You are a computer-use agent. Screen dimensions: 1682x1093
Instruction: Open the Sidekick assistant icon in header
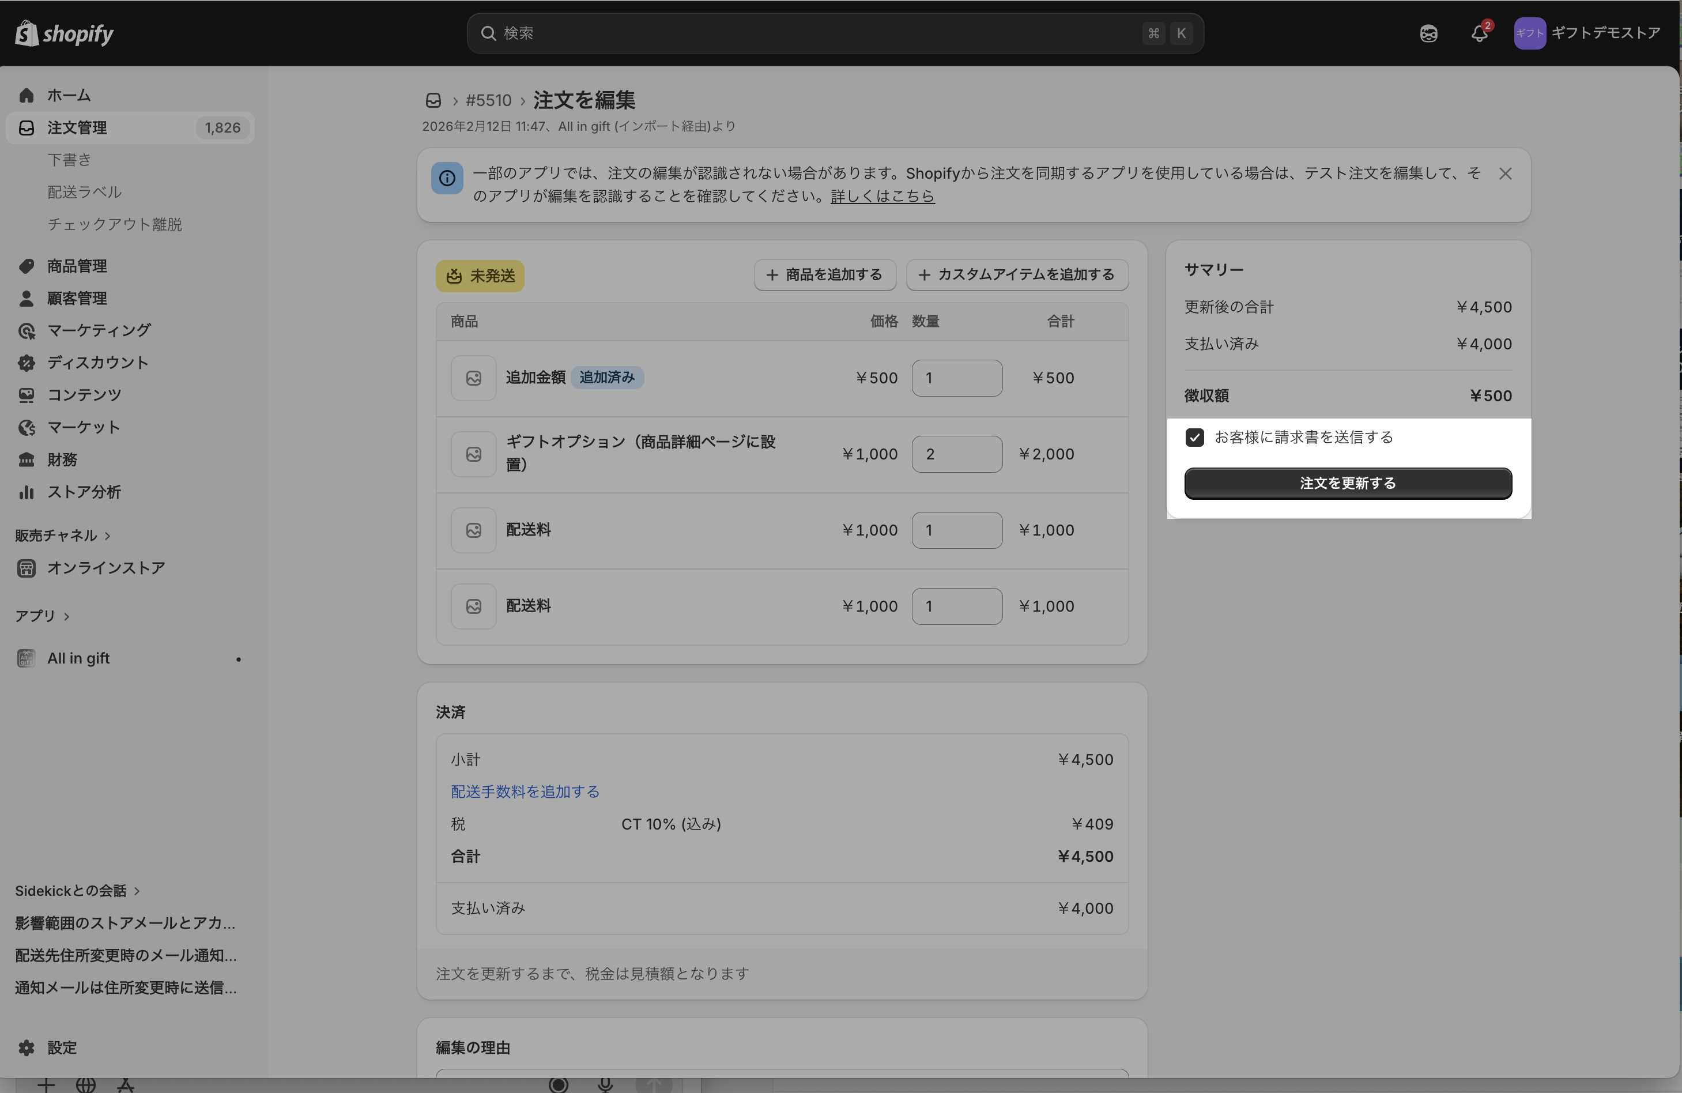(x=1428, y=33)
